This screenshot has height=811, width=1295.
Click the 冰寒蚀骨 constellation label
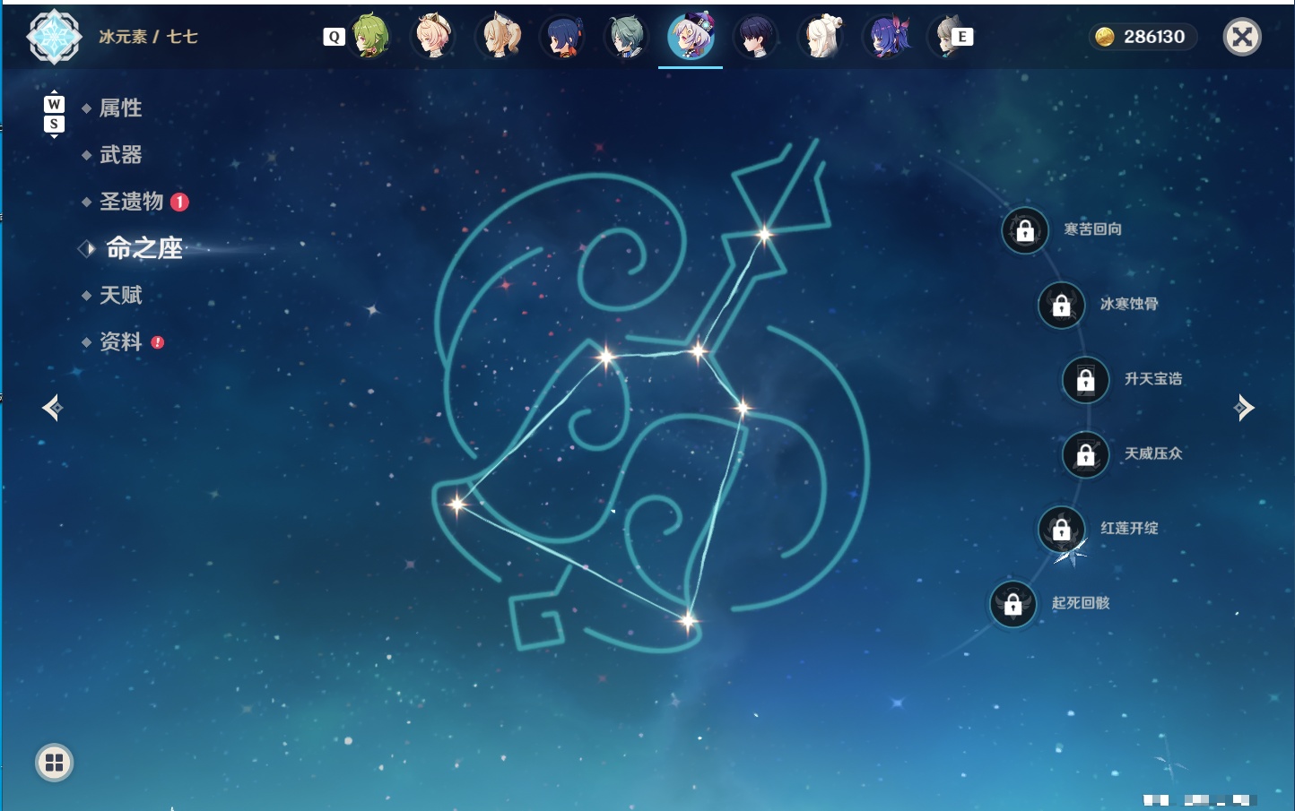coord(1129,304)
